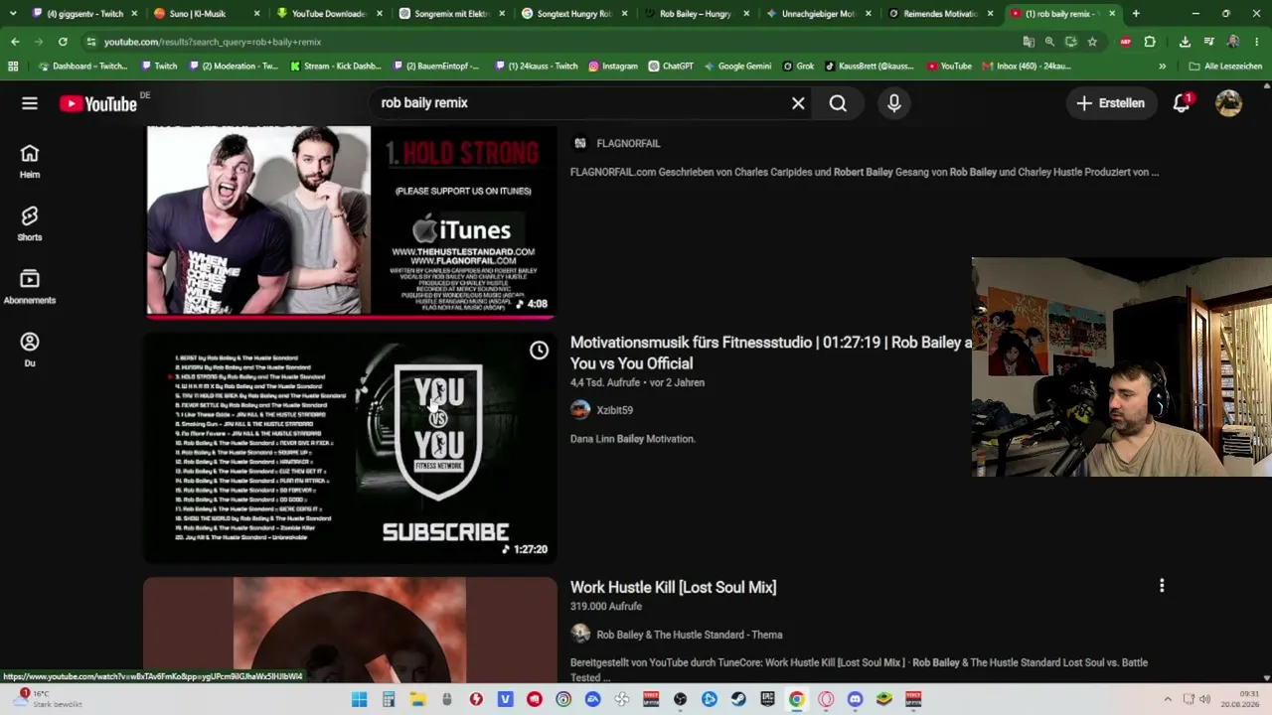The image size is (1272, 715).
Task: Open a new browser tab
Action: click(x=1136, y=14)
